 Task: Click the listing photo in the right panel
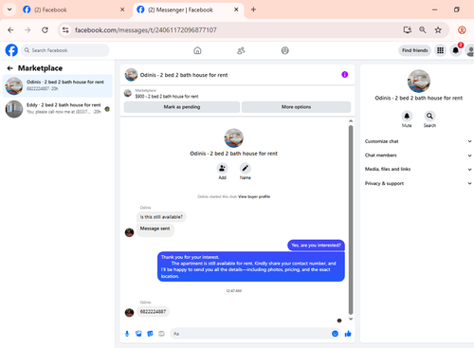(419, 82)
